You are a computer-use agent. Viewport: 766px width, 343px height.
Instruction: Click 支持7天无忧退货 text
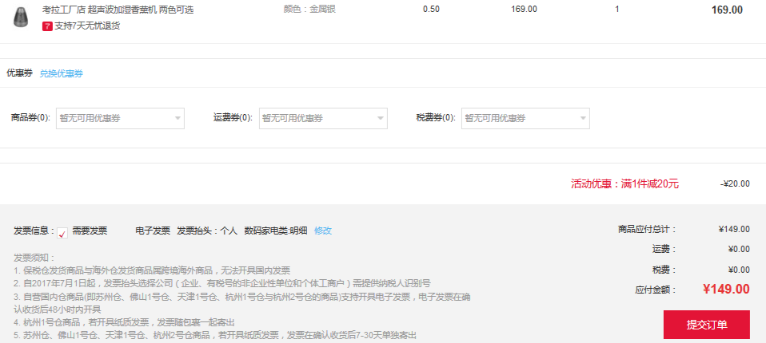coord(87,26)
